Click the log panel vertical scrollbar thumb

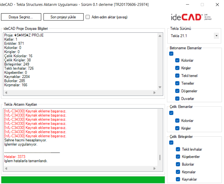160,157
